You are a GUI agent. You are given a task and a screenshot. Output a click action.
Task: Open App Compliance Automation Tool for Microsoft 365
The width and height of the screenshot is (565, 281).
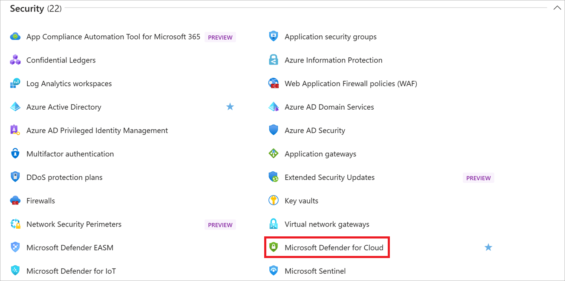click(x=113, y=37)
